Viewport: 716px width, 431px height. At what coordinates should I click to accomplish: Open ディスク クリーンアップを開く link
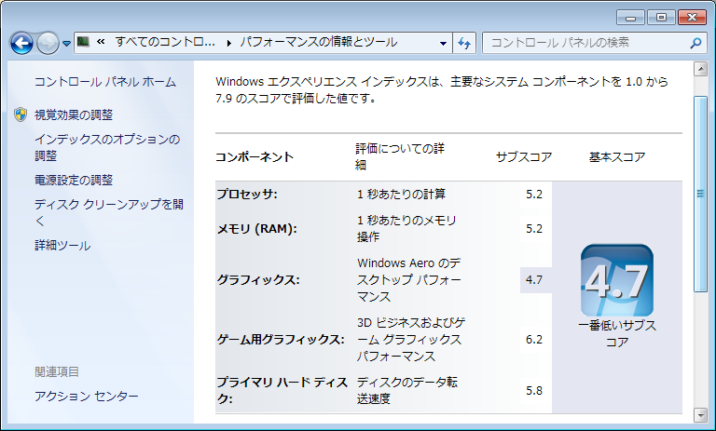[x=109, y=212]
